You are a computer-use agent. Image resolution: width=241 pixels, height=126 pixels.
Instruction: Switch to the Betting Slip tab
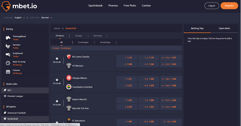197,28
